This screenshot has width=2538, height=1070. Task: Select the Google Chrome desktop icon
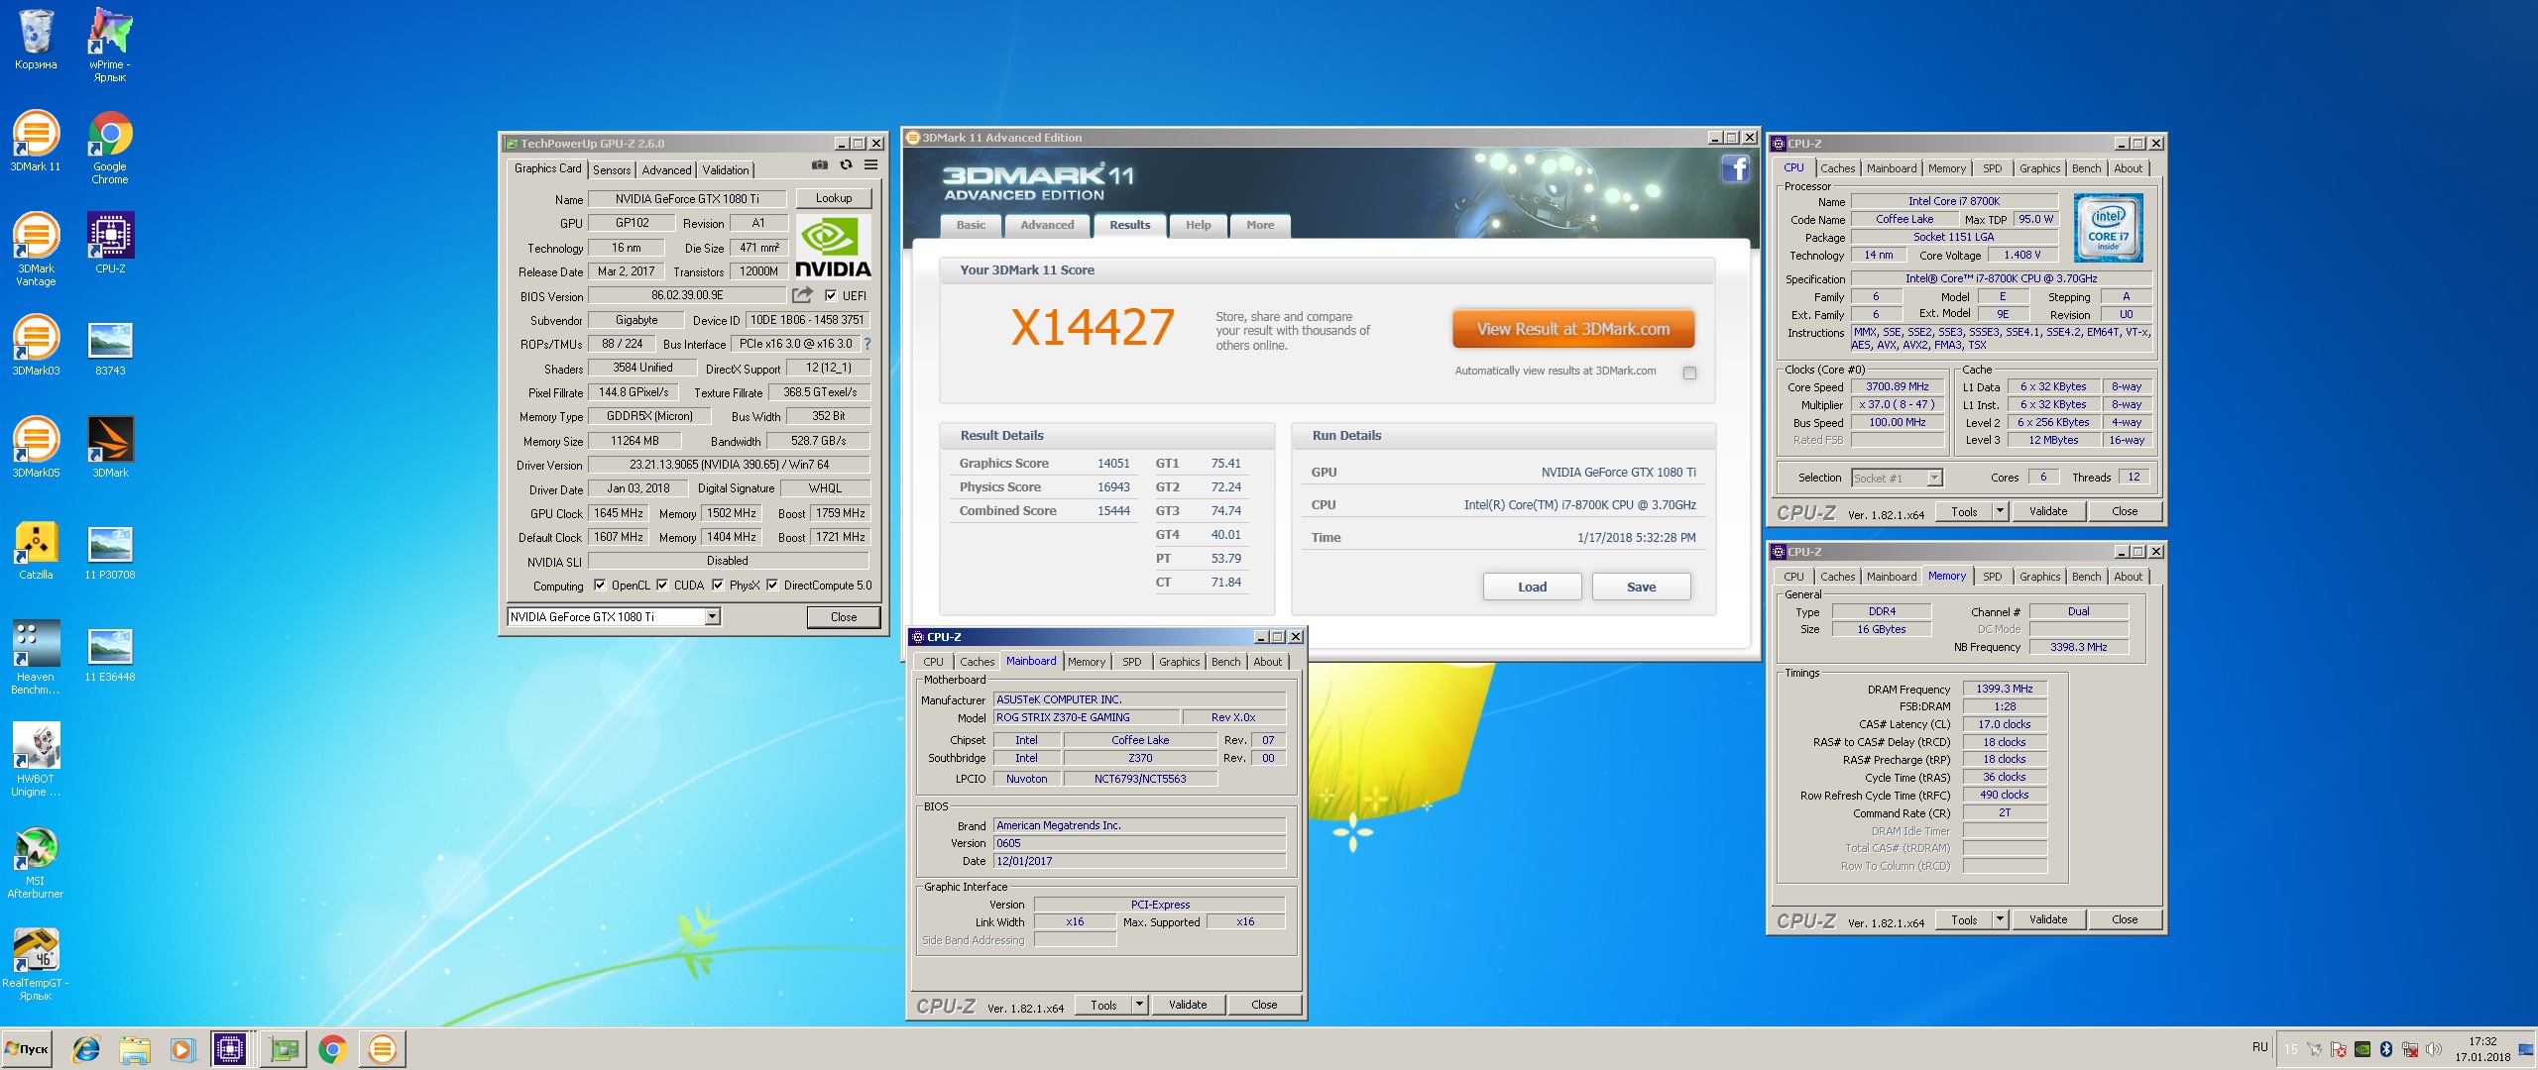point(110,148)
